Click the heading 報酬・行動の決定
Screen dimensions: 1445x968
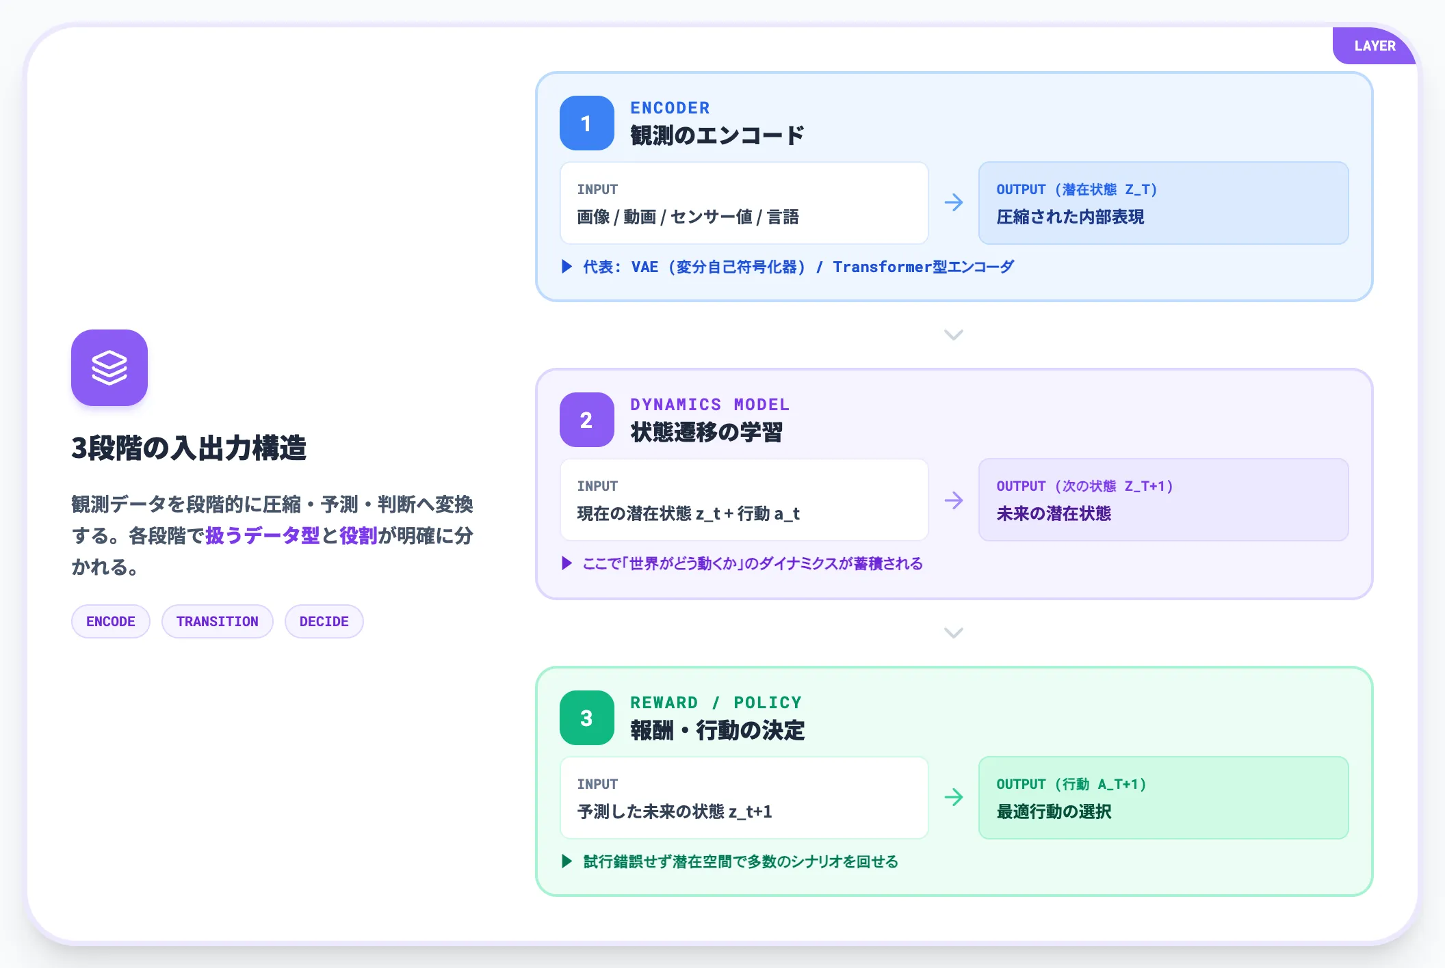pyautogui.click(x=717, y=730)
